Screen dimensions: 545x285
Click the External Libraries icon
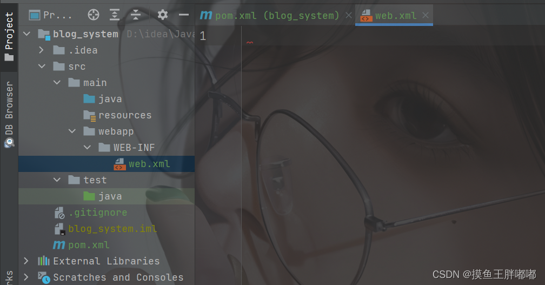44,261
